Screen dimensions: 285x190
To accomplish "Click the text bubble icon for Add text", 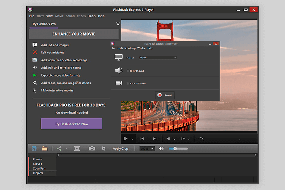I will coord(34,45).
